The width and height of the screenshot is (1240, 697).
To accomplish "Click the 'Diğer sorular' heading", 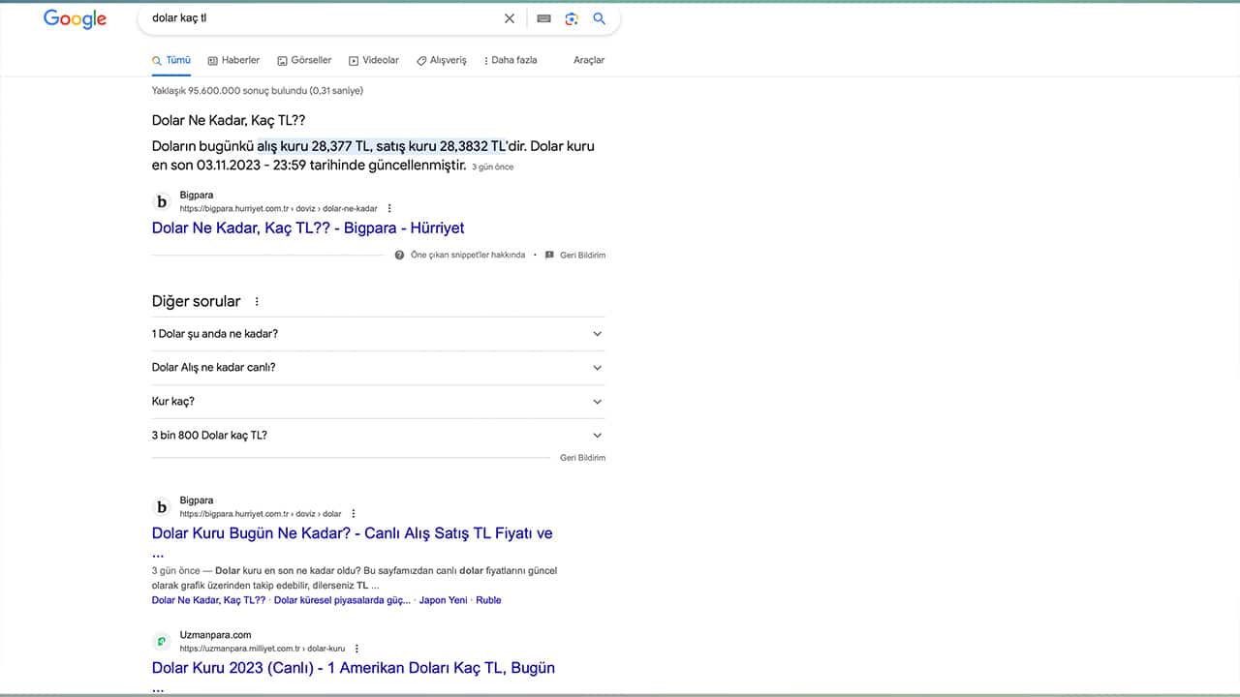I will click(196, 301).
